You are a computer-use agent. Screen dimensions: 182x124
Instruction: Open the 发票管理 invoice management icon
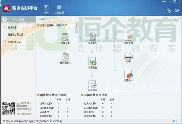(x=128, y=38)
